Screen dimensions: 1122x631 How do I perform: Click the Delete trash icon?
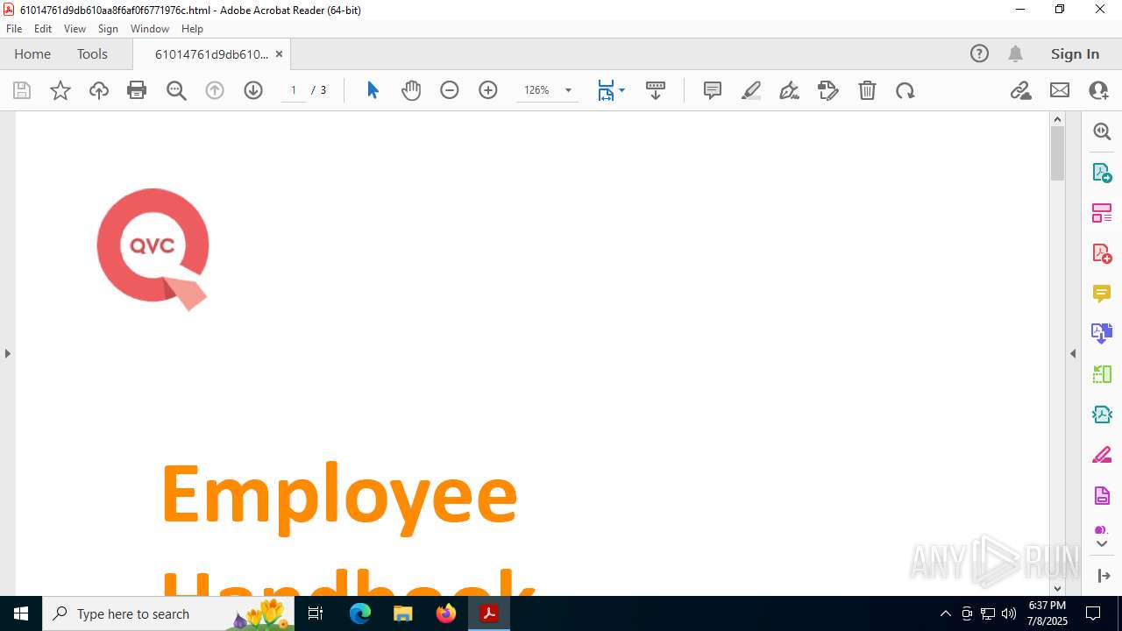tap(867, 90)
